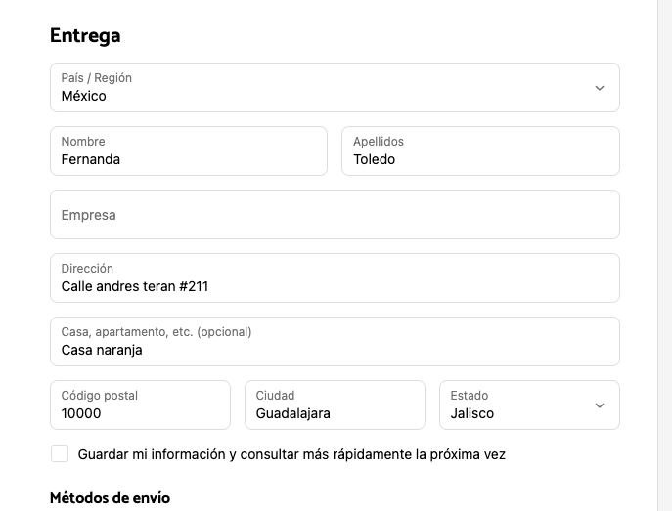672x511 pixels.
Task: Click the Estado chevron arrow
Action: pos(600,405)
